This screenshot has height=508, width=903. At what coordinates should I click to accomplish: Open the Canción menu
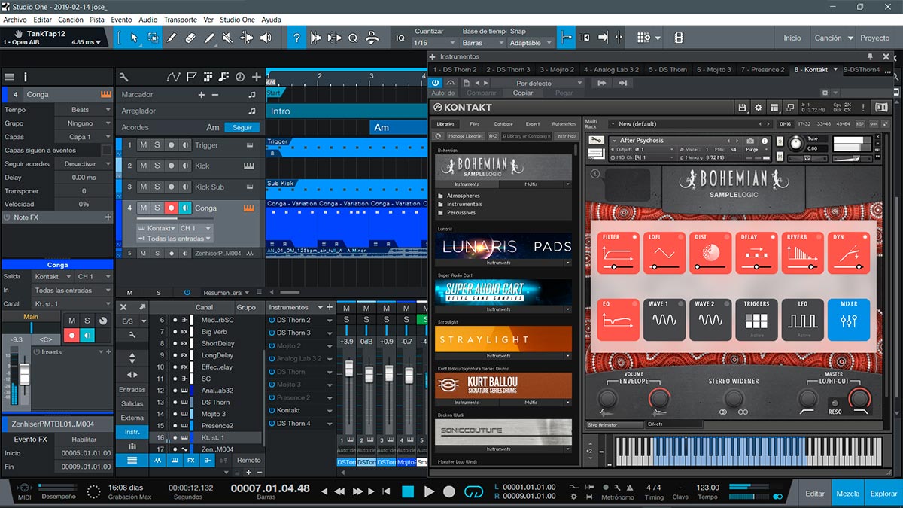(x=71, y=20)
